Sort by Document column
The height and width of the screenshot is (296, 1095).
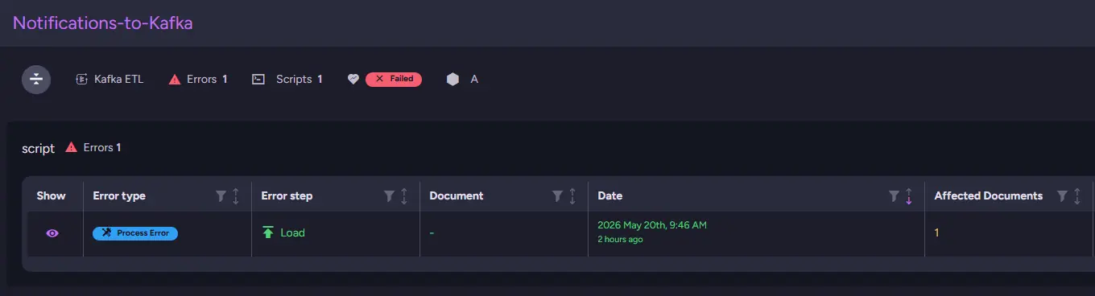pos(572,195)
